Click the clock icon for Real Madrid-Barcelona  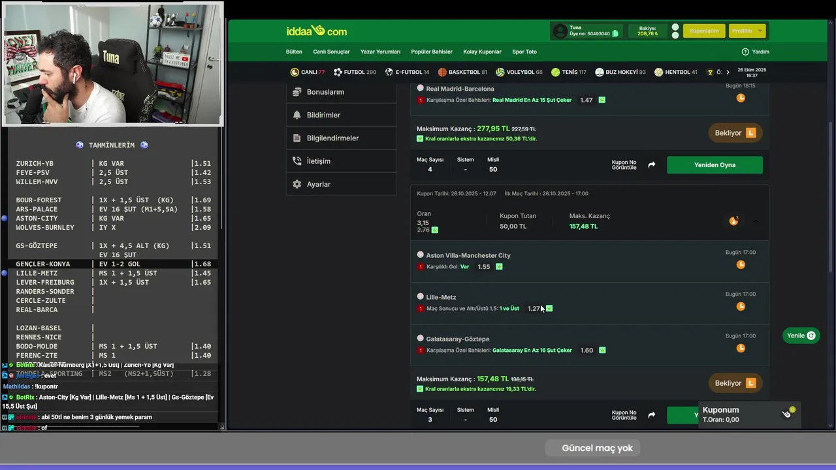(741, 98)
